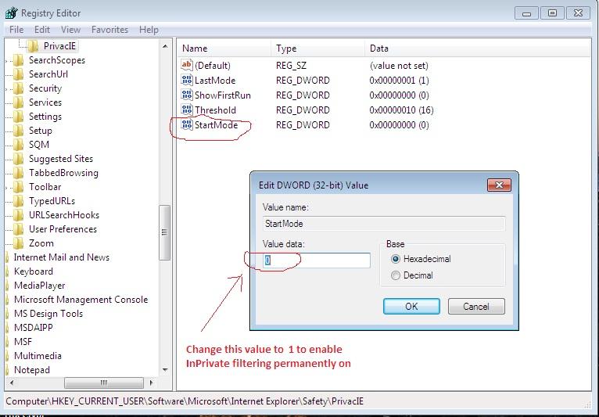Select the Multimedia key
Image resolution: width=599 pixels, height=417 pixels.
[x=38, y=356]
